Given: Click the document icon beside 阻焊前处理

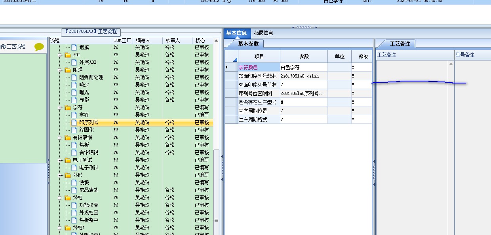Looking at the screenshot, I should [x=74, y=78].
